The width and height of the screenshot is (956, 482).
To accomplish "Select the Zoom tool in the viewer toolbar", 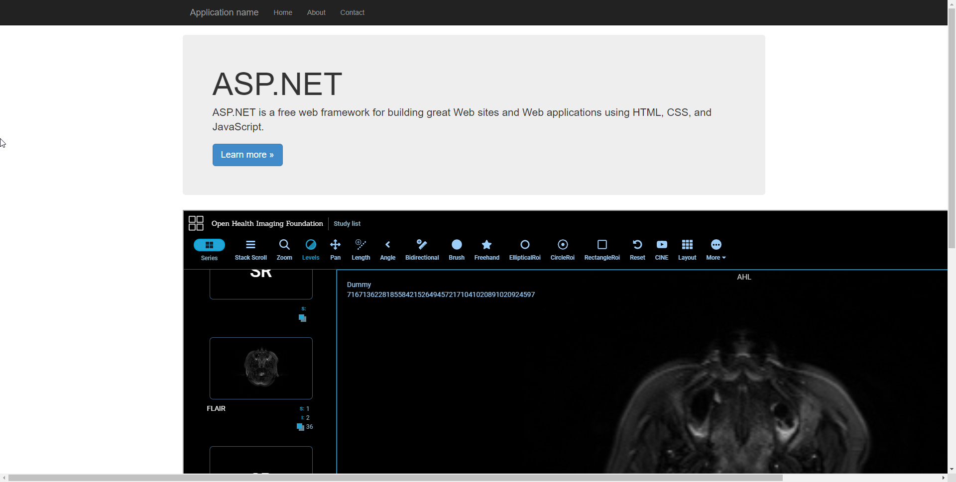I will click(x=284, y=249).
